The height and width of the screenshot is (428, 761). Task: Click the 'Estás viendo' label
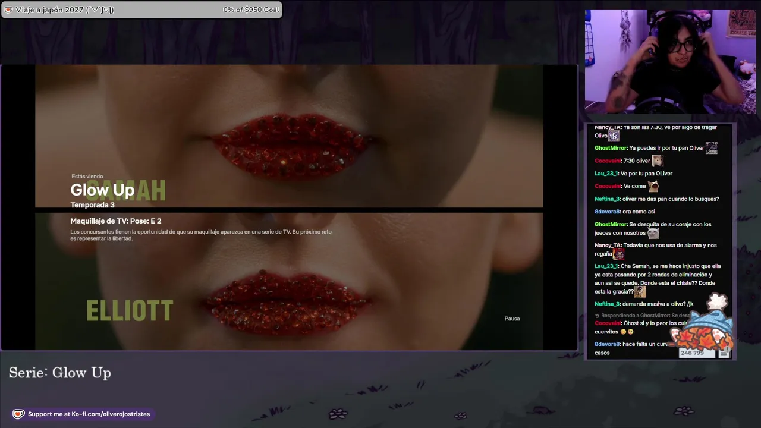pos(87,176)
